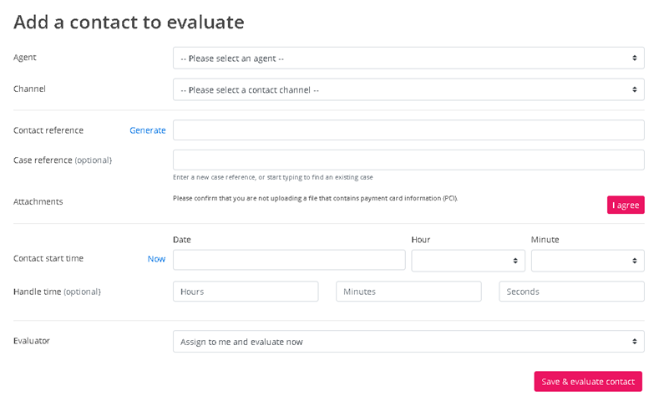The image size is (654, 401).
Task: Click the Contact reference text field
Action: pos(408,130)
